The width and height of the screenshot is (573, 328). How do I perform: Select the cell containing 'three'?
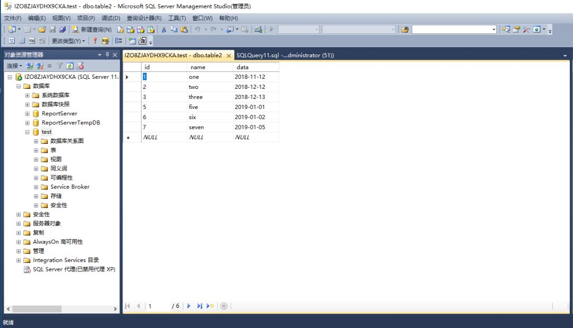tap(210, 97)
